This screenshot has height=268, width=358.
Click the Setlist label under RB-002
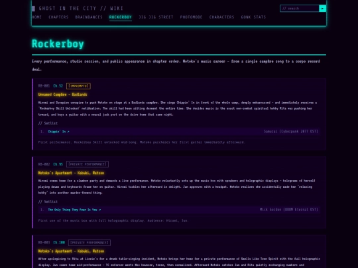[48, 202]
